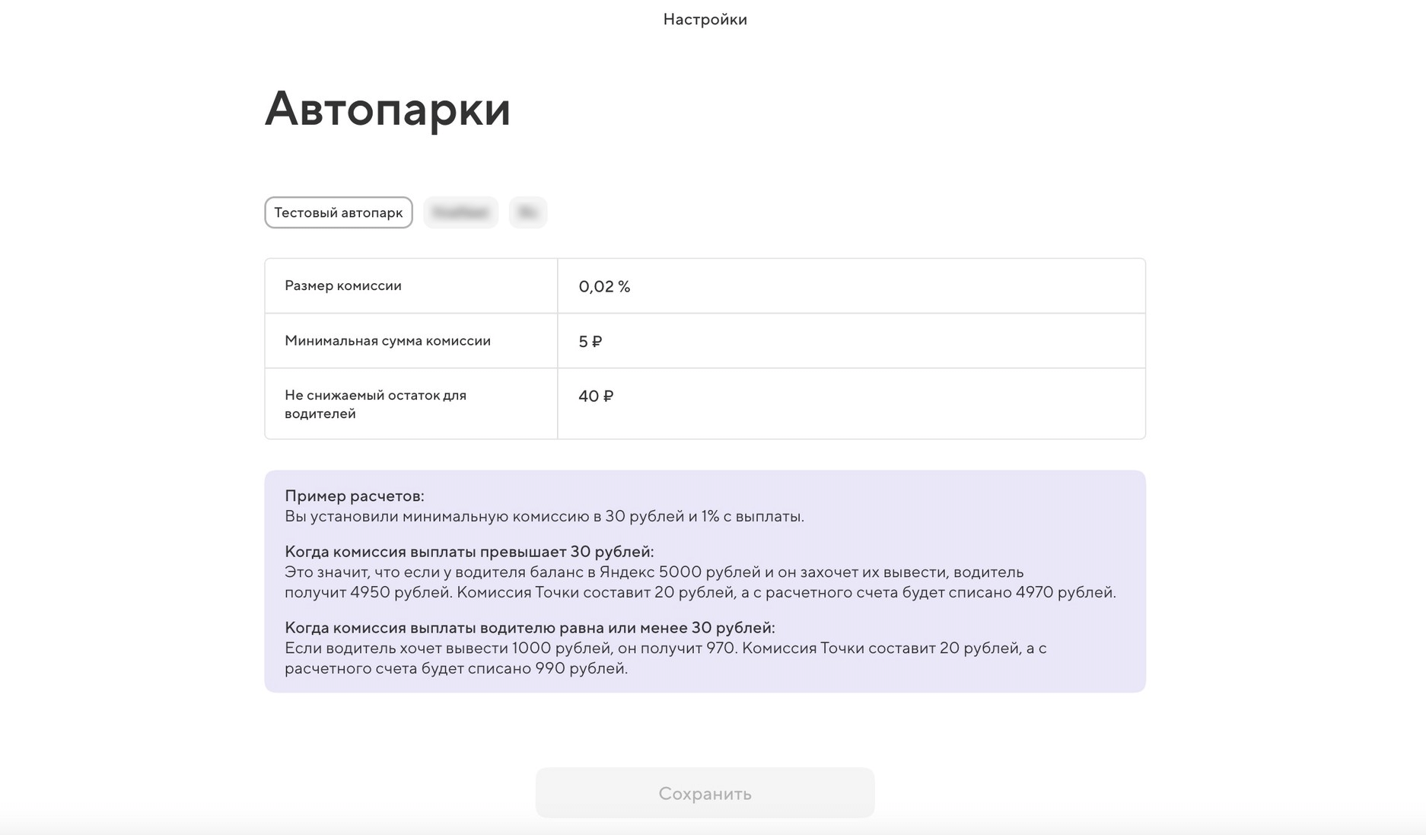The height and width of the screenshot is (835, 1426).
Task: Click the sentence starting Вы установили минимальную комиссию
Action: coord(544,516)
